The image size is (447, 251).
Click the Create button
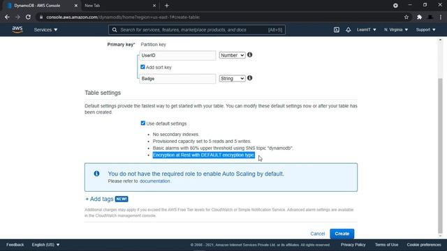click(342, 234)
